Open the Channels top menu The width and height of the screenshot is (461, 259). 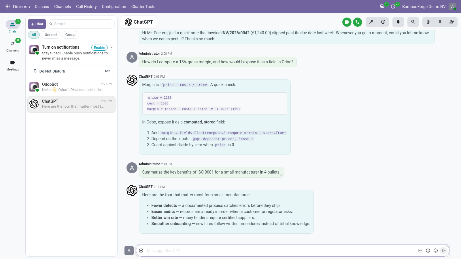[63, 7]
